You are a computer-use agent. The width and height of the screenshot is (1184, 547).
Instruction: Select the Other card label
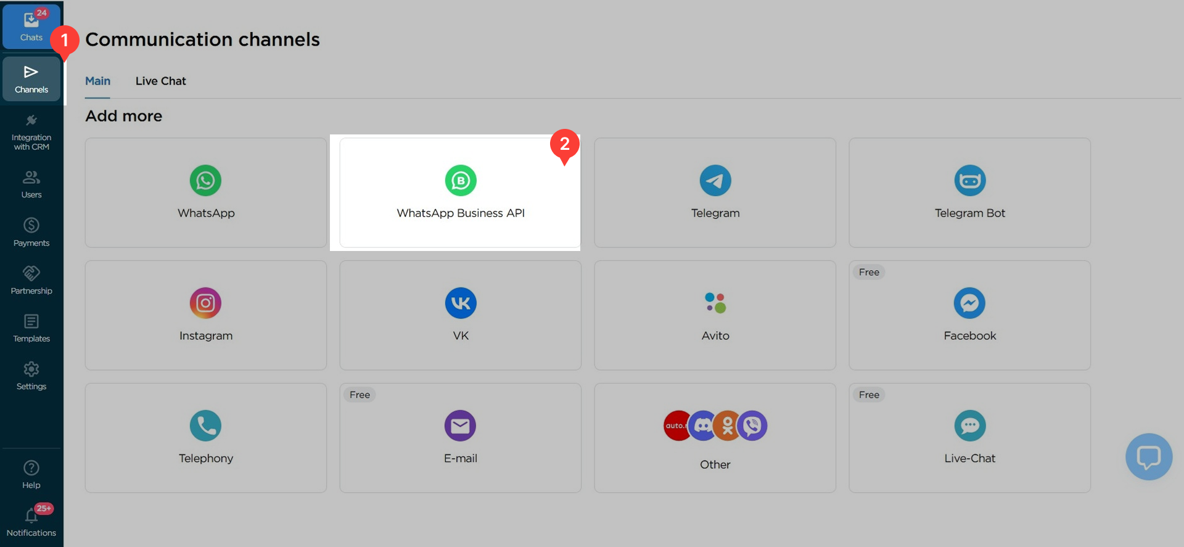pos(715,464)
